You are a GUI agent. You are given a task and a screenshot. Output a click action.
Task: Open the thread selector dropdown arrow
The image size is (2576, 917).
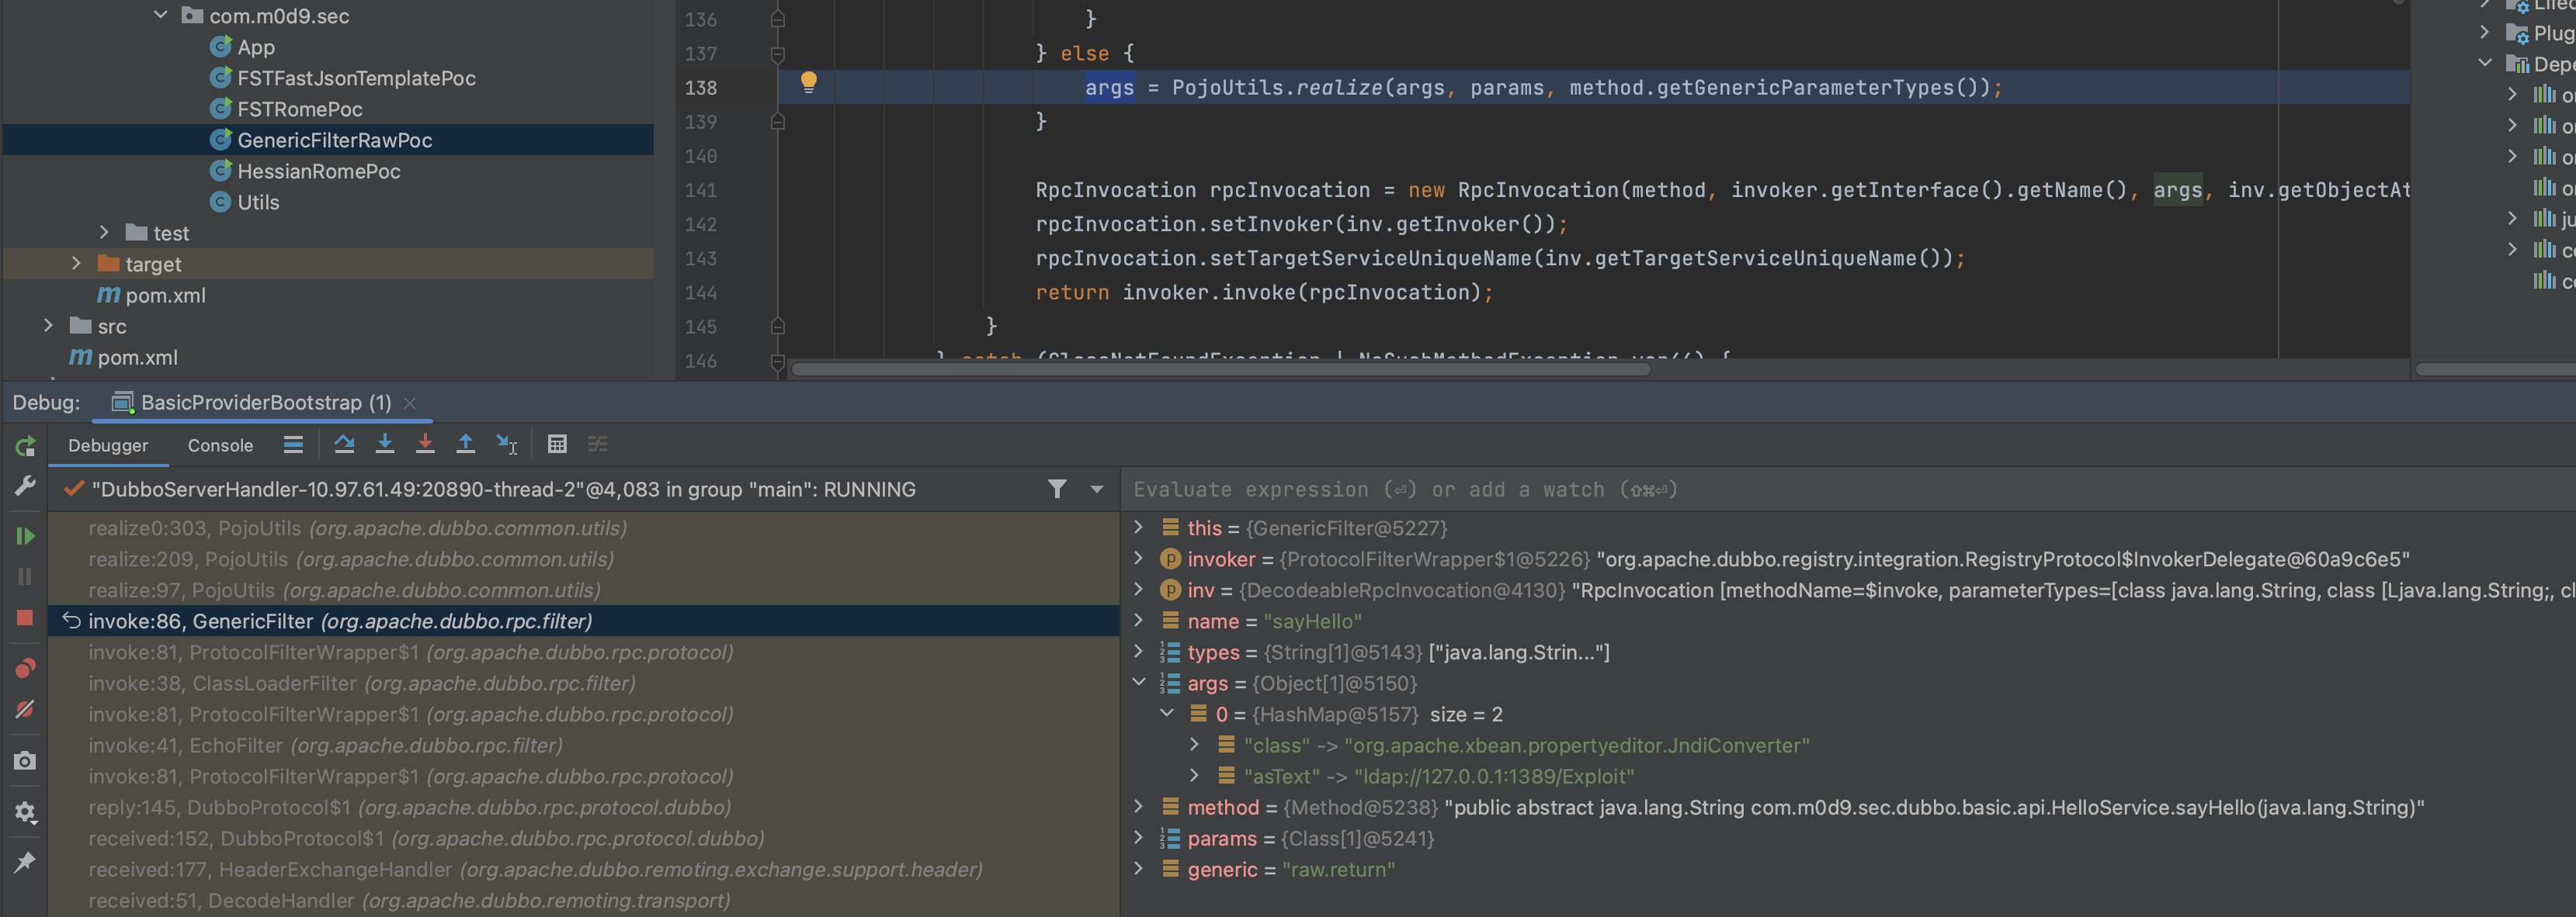1097,490
